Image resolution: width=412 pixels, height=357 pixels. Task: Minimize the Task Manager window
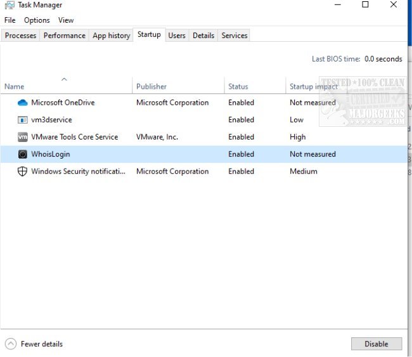point(338,4)
